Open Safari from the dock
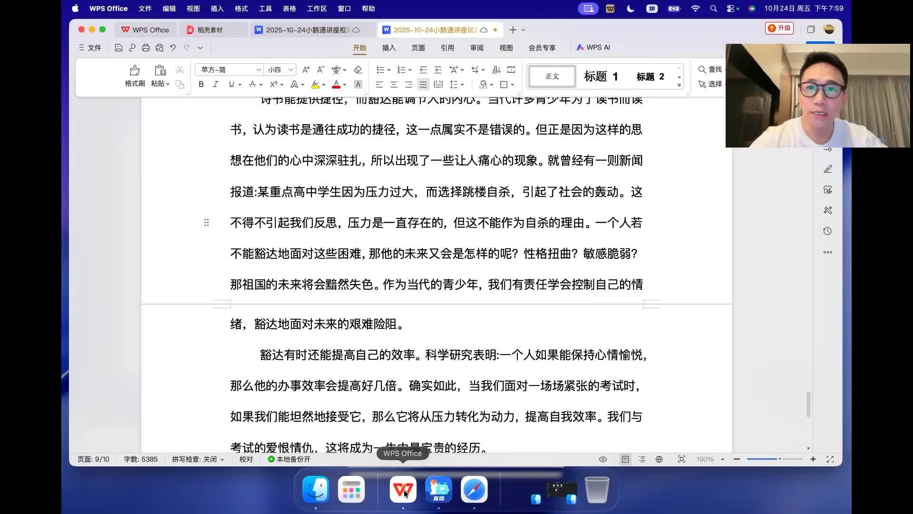The image size is (913, 514). coord(474,489)
